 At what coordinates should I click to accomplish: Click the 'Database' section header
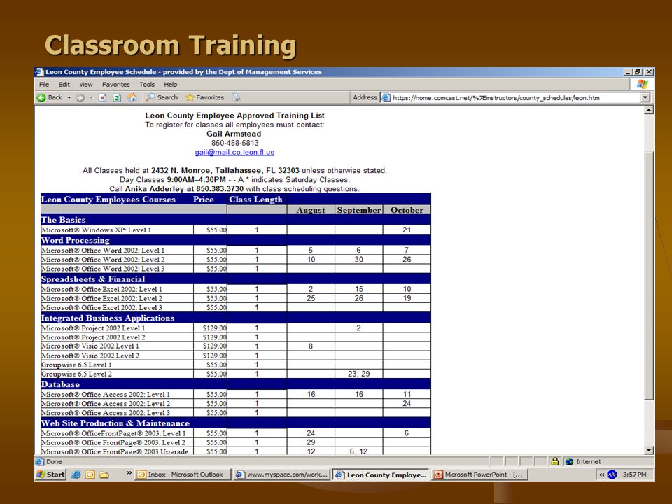(x=60, y=384)
